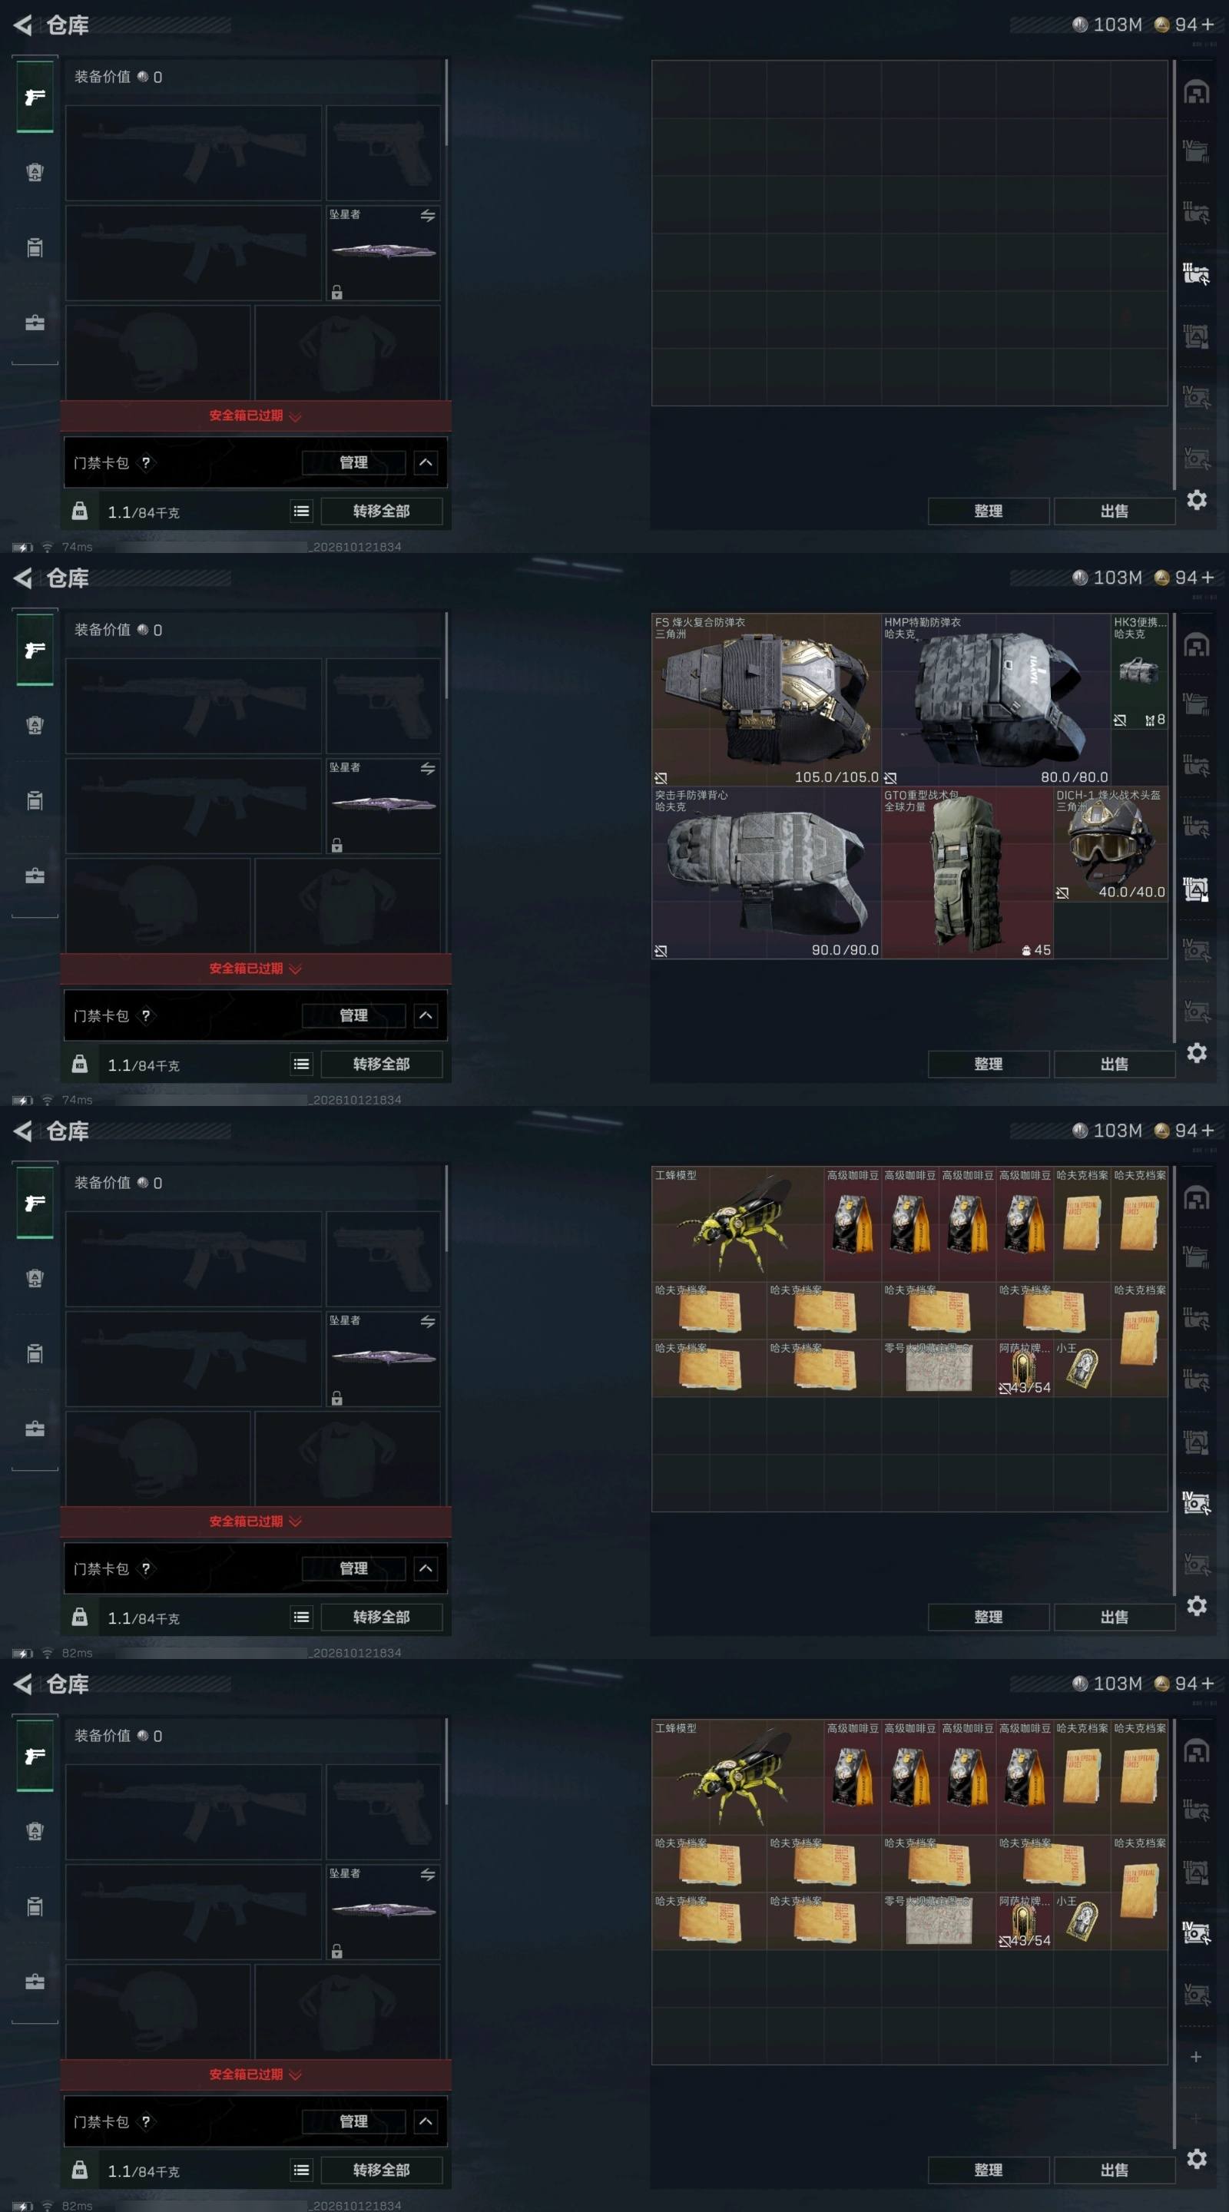Click lock icon in 坠星者 slot, empty-grid screenshot
1229x2212 pixels.
[x=336, y=292]
